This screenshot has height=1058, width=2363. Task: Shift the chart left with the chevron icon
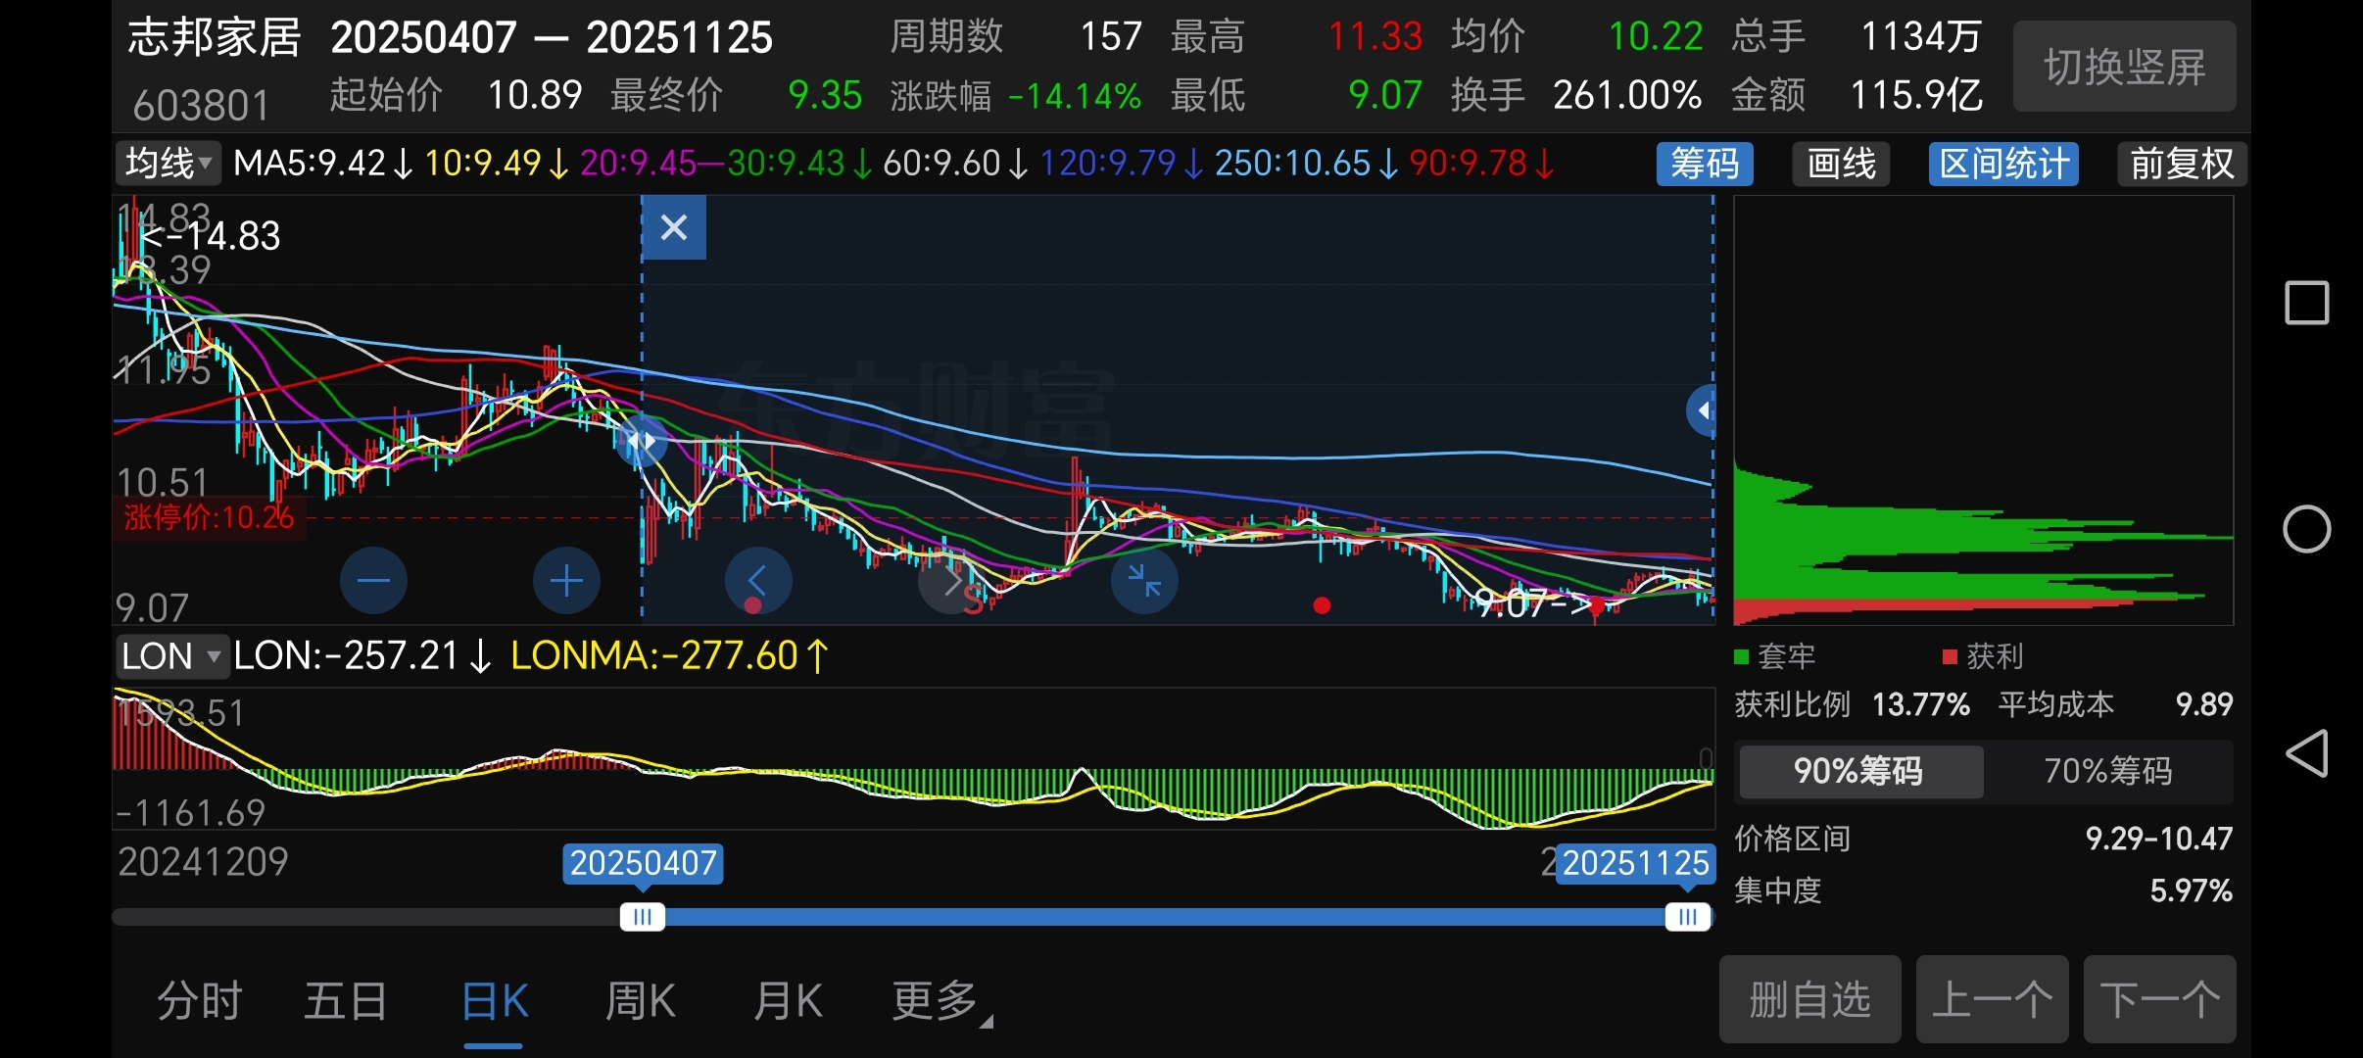tap(757, 581)
